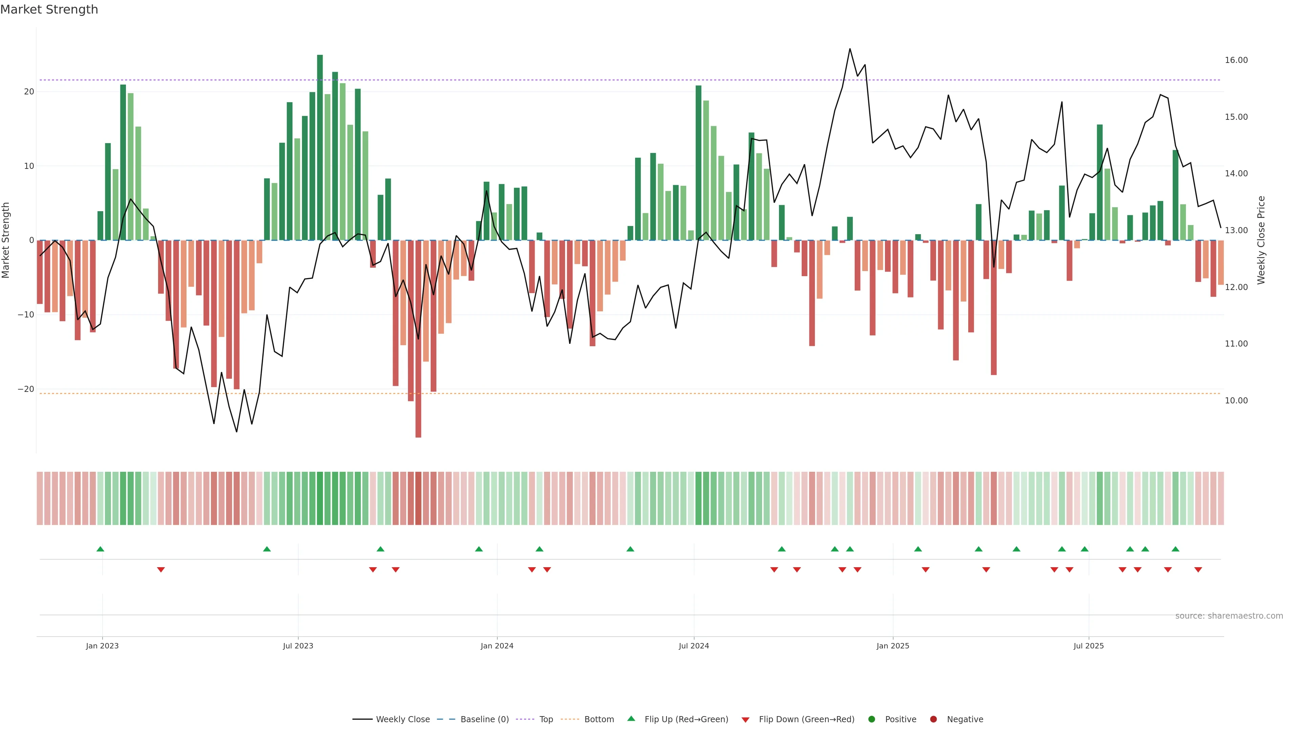Screen dimensions: 1300x731
Task: Click the Jul 2024 x-axis label
Action: coord(693,646)
